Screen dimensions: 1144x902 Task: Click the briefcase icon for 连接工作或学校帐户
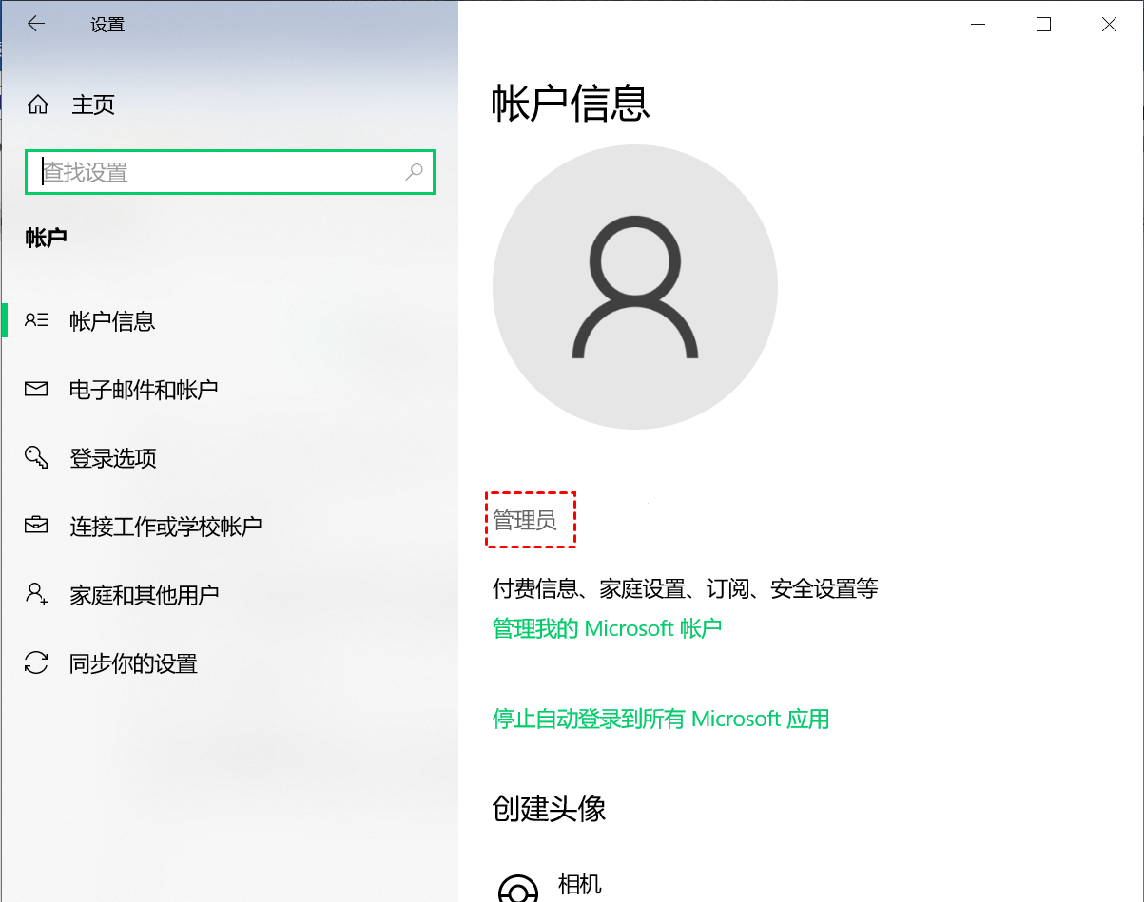[36, 526]
